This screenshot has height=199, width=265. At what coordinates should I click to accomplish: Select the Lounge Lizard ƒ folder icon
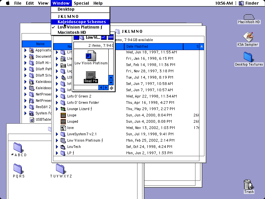click(63, 109)
